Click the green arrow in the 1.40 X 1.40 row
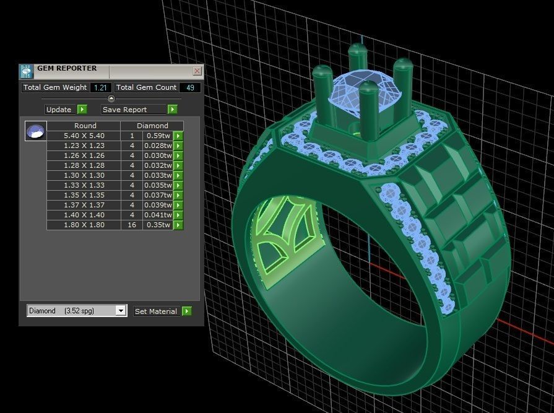The width and height of the screenshot is (554, 413). click(x=178, y=215)
